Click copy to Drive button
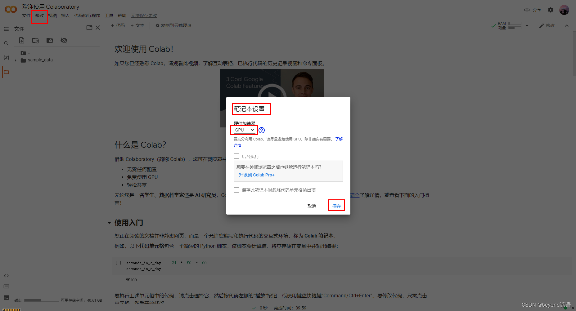Image resolution: width=576 pixels, height=311 pixels. click(173, 25)
